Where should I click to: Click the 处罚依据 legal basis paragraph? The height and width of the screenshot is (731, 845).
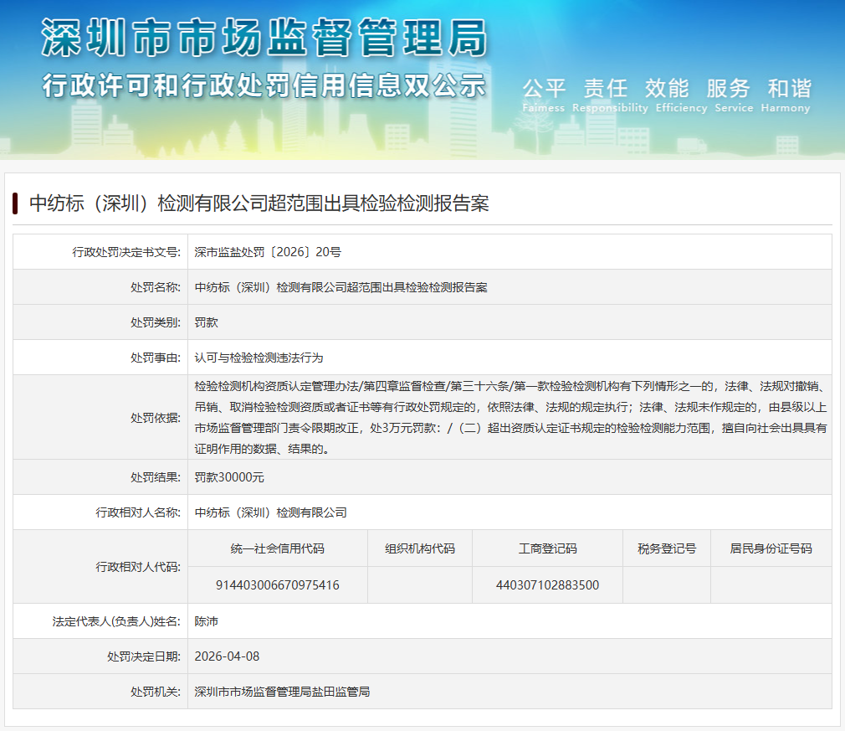tap(510, 417)
